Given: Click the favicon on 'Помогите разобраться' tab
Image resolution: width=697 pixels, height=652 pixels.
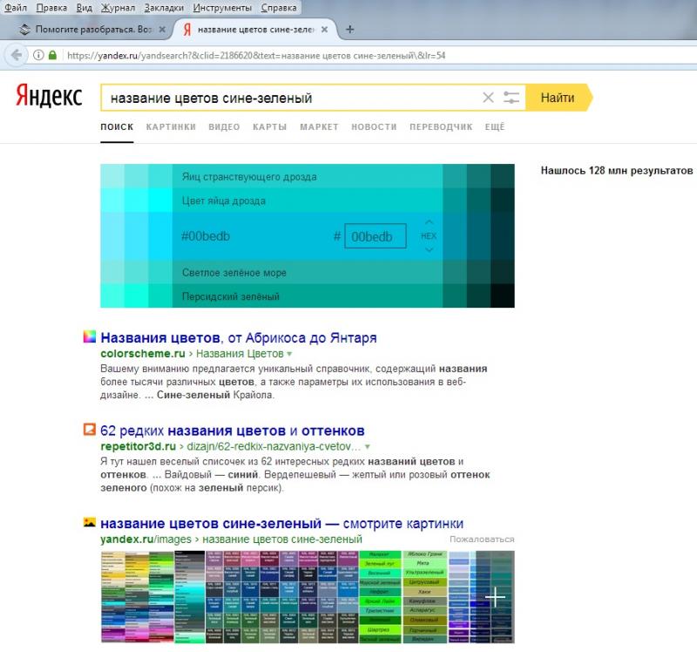Looking at the screenshot, I should point(25,30).
